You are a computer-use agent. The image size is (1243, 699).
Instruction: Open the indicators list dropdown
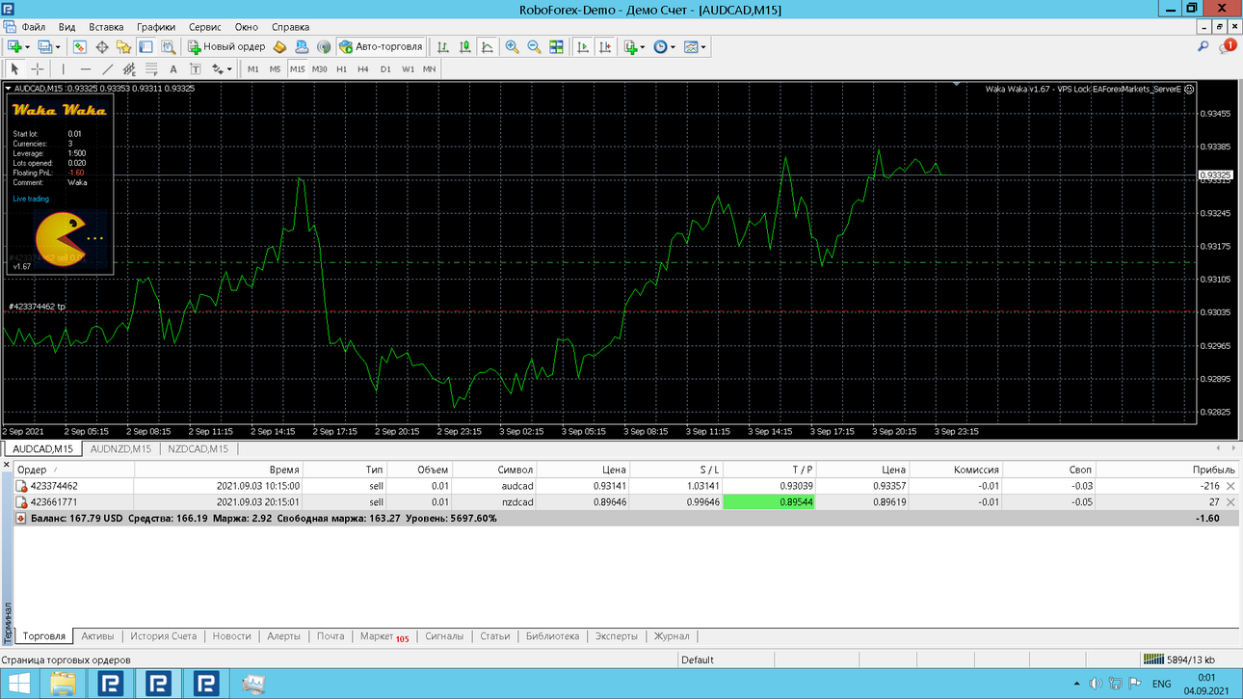(642, 46)
